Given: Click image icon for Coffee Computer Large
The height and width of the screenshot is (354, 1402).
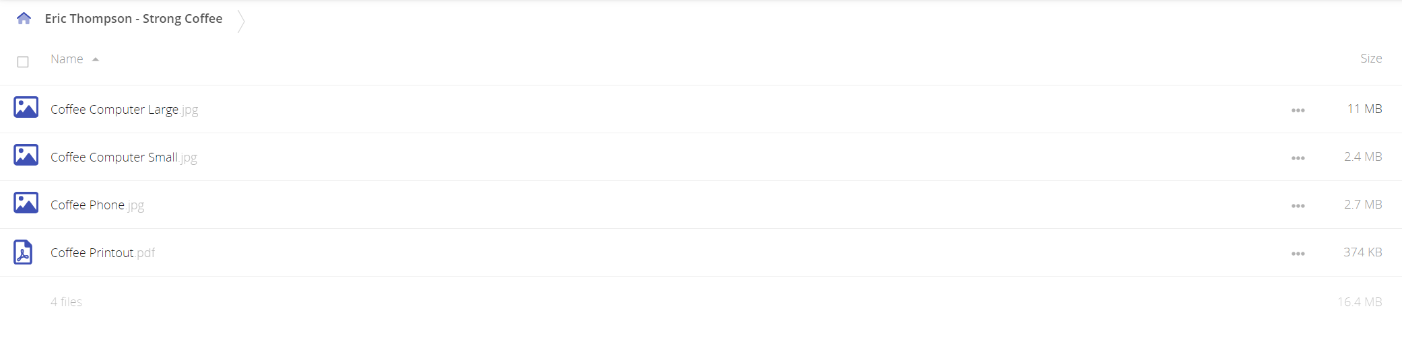Looking at the screenshot, I should point(26,107).
